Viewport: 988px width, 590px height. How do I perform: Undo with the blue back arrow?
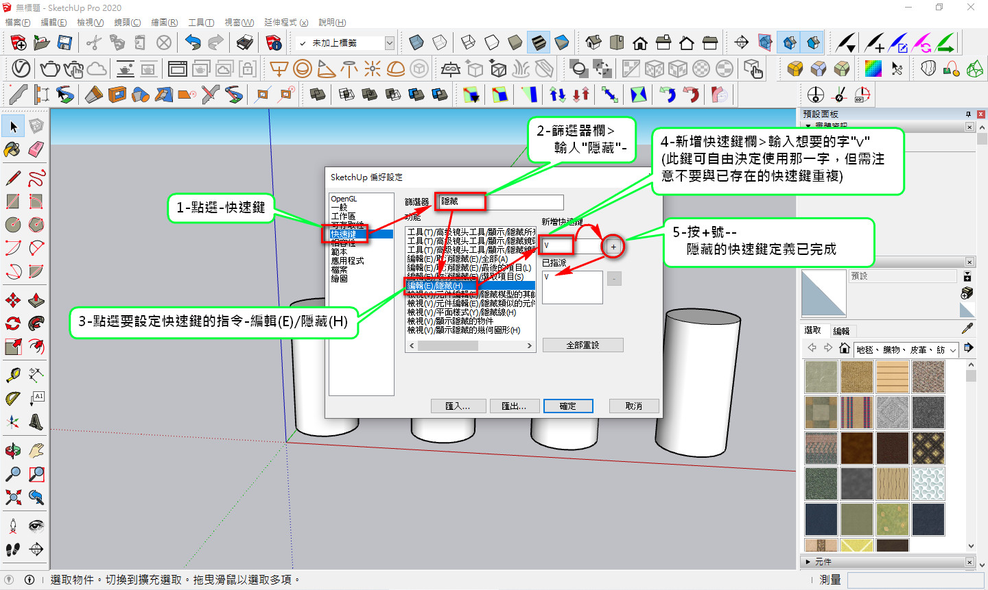tap(193, 43)
